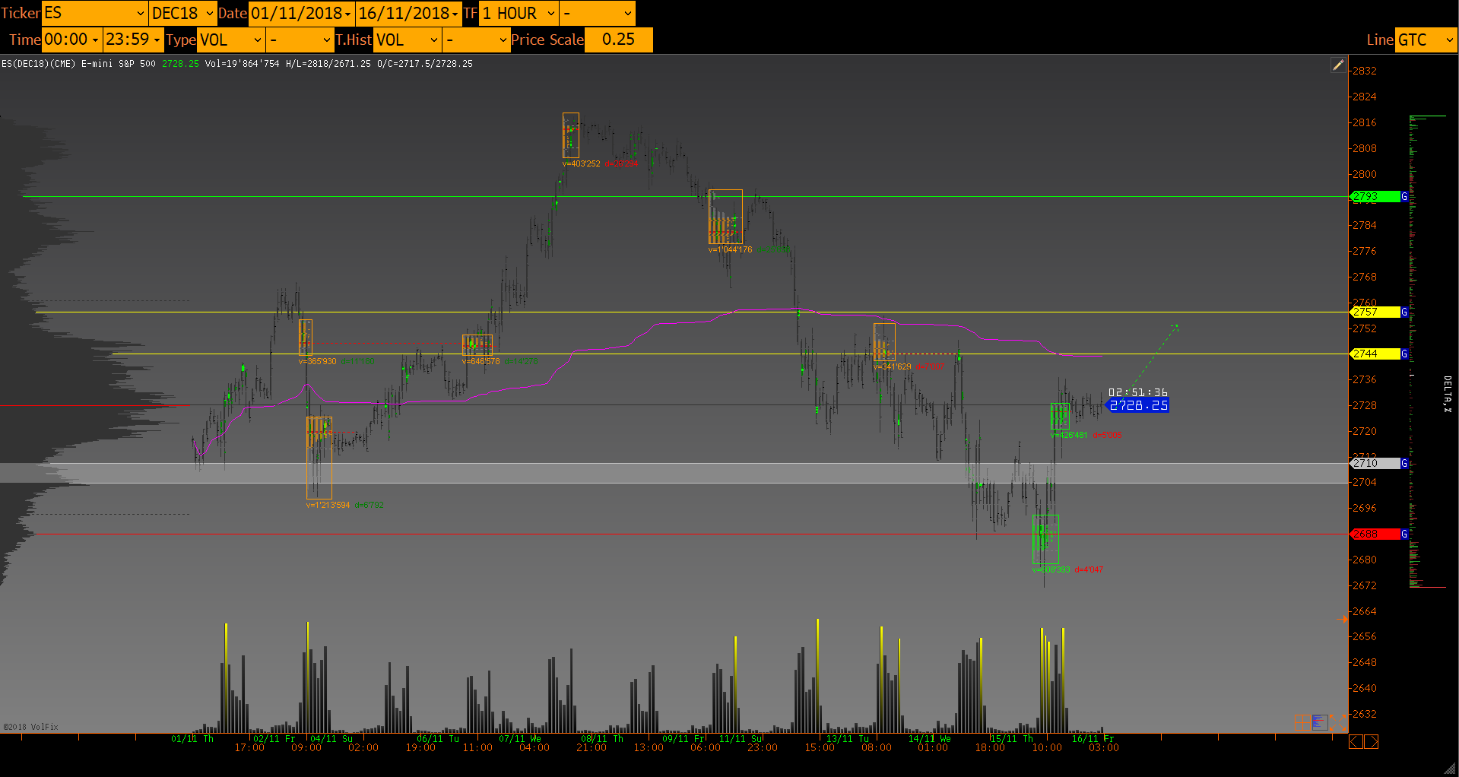Click the G marker on 2757 level

click(1404, 312)
